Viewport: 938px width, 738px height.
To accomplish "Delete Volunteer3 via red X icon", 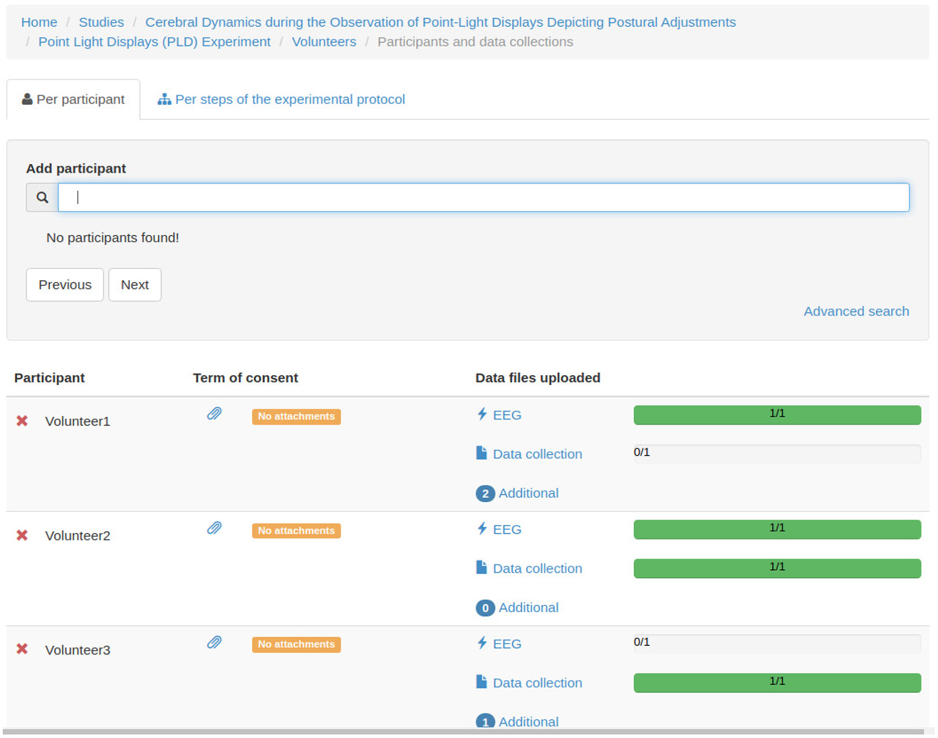I will [22, 649].
